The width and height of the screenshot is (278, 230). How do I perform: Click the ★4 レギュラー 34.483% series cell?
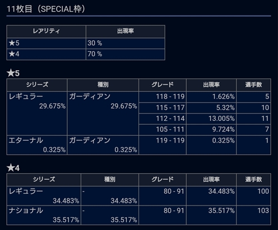coord(44,196)
